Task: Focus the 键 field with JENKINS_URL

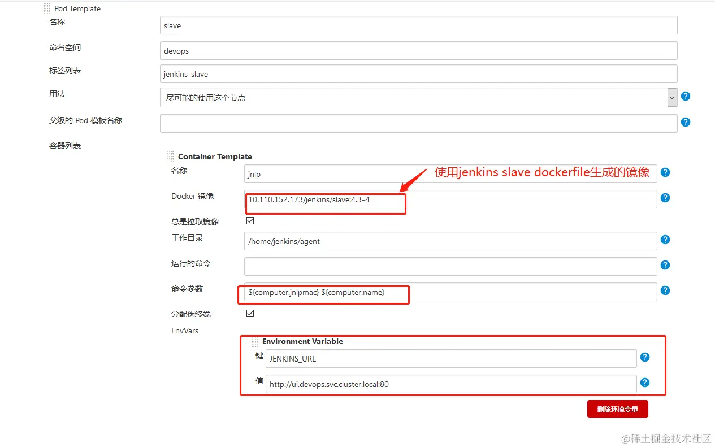Action: pos(451,358)
